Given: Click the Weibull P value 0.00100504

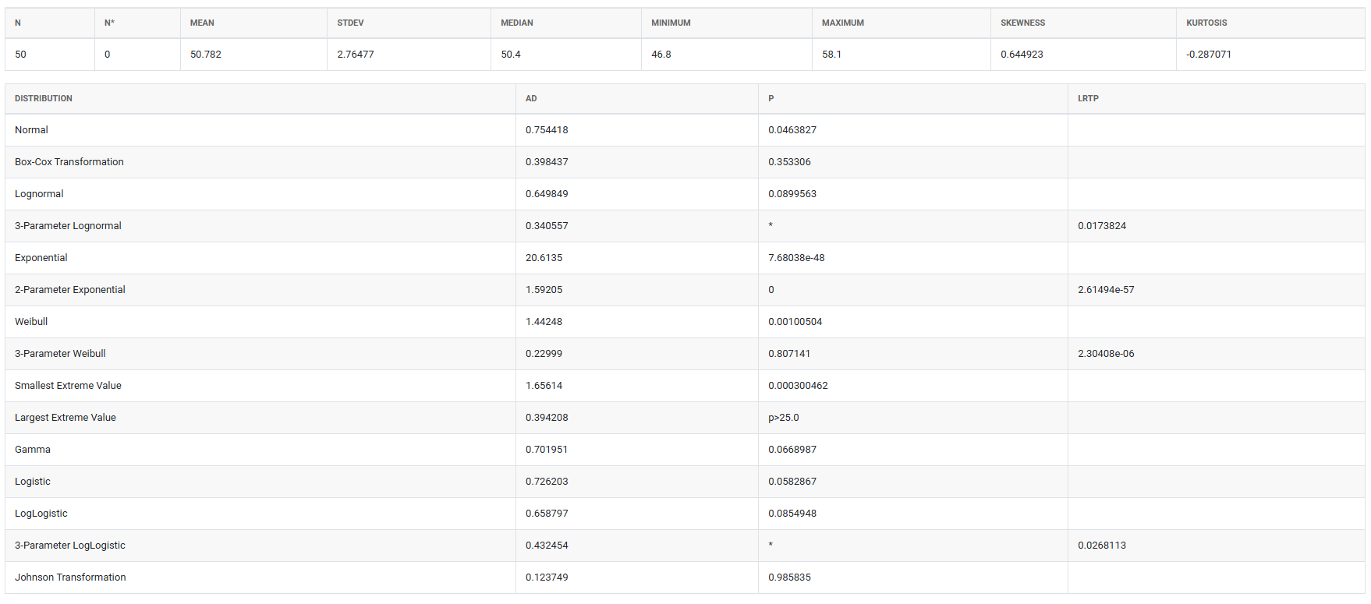Looking at the screenshot, I should pyautogui.click(x=795, y=322).
